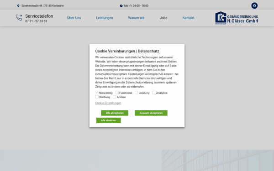The height and width of the screenshot is (171, 274).
Task: Click the Alle ablehnen button
Action: pos(108,120)
